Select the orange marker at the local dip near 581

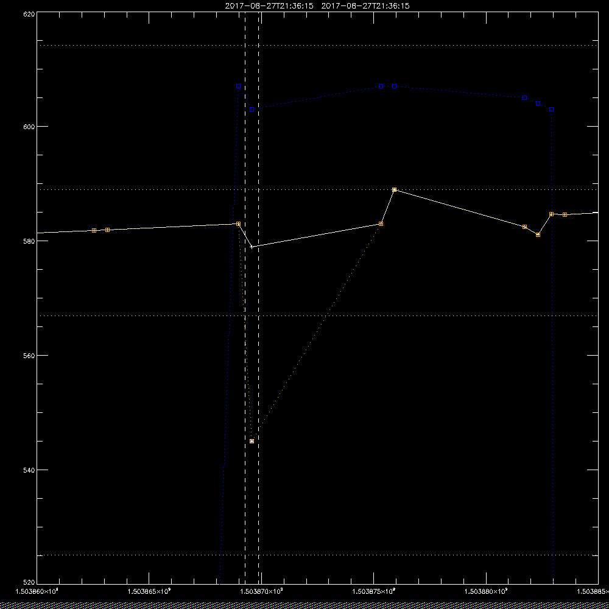click(x=538, y=235)
